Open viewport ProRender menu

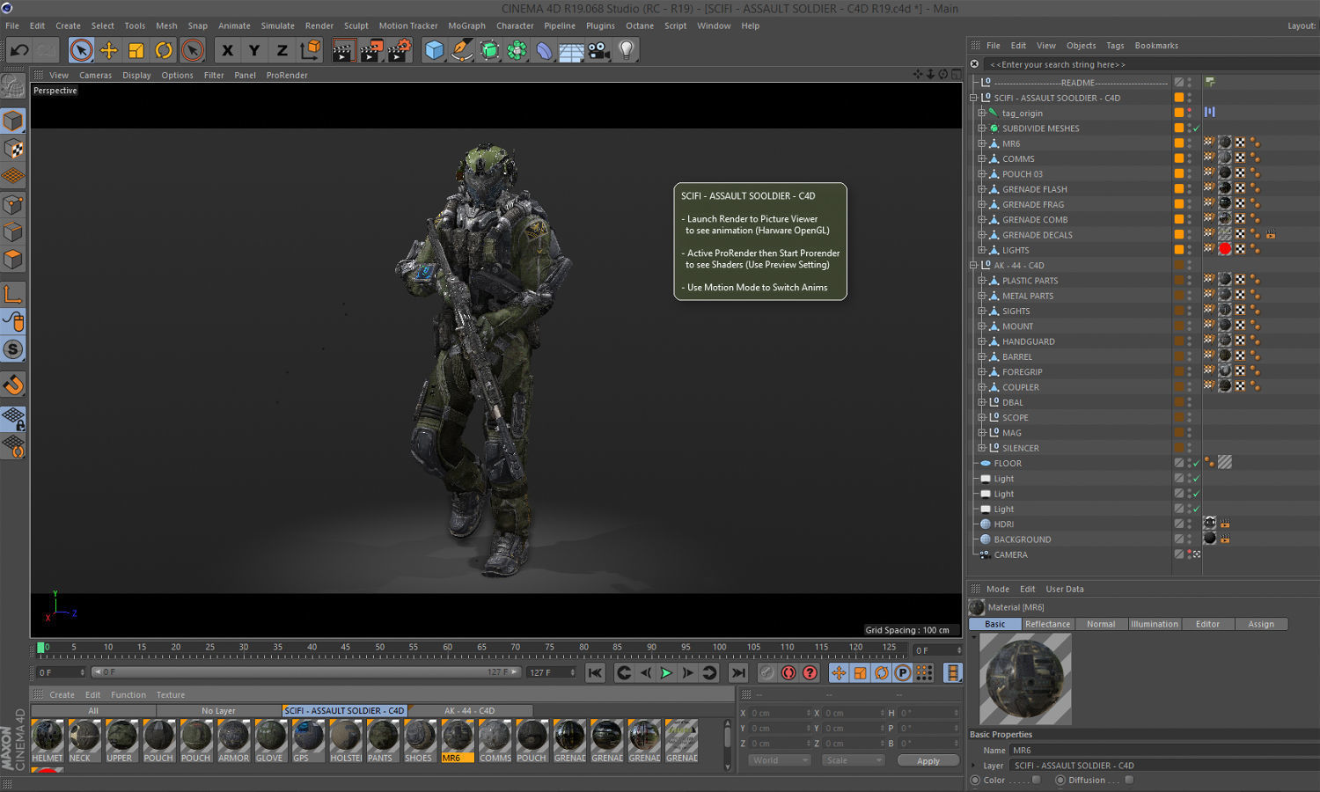point(287,75)
